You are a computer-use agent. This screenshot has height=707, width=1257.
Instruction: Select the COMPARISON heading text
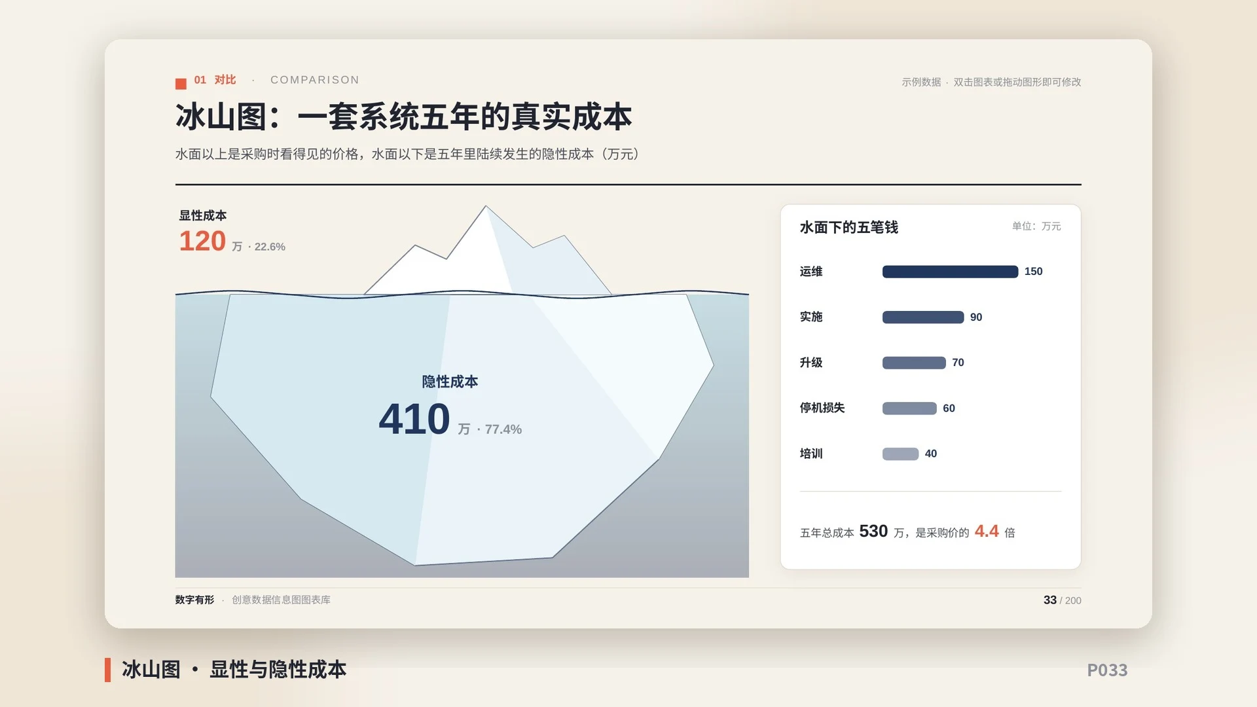[315, 80]
